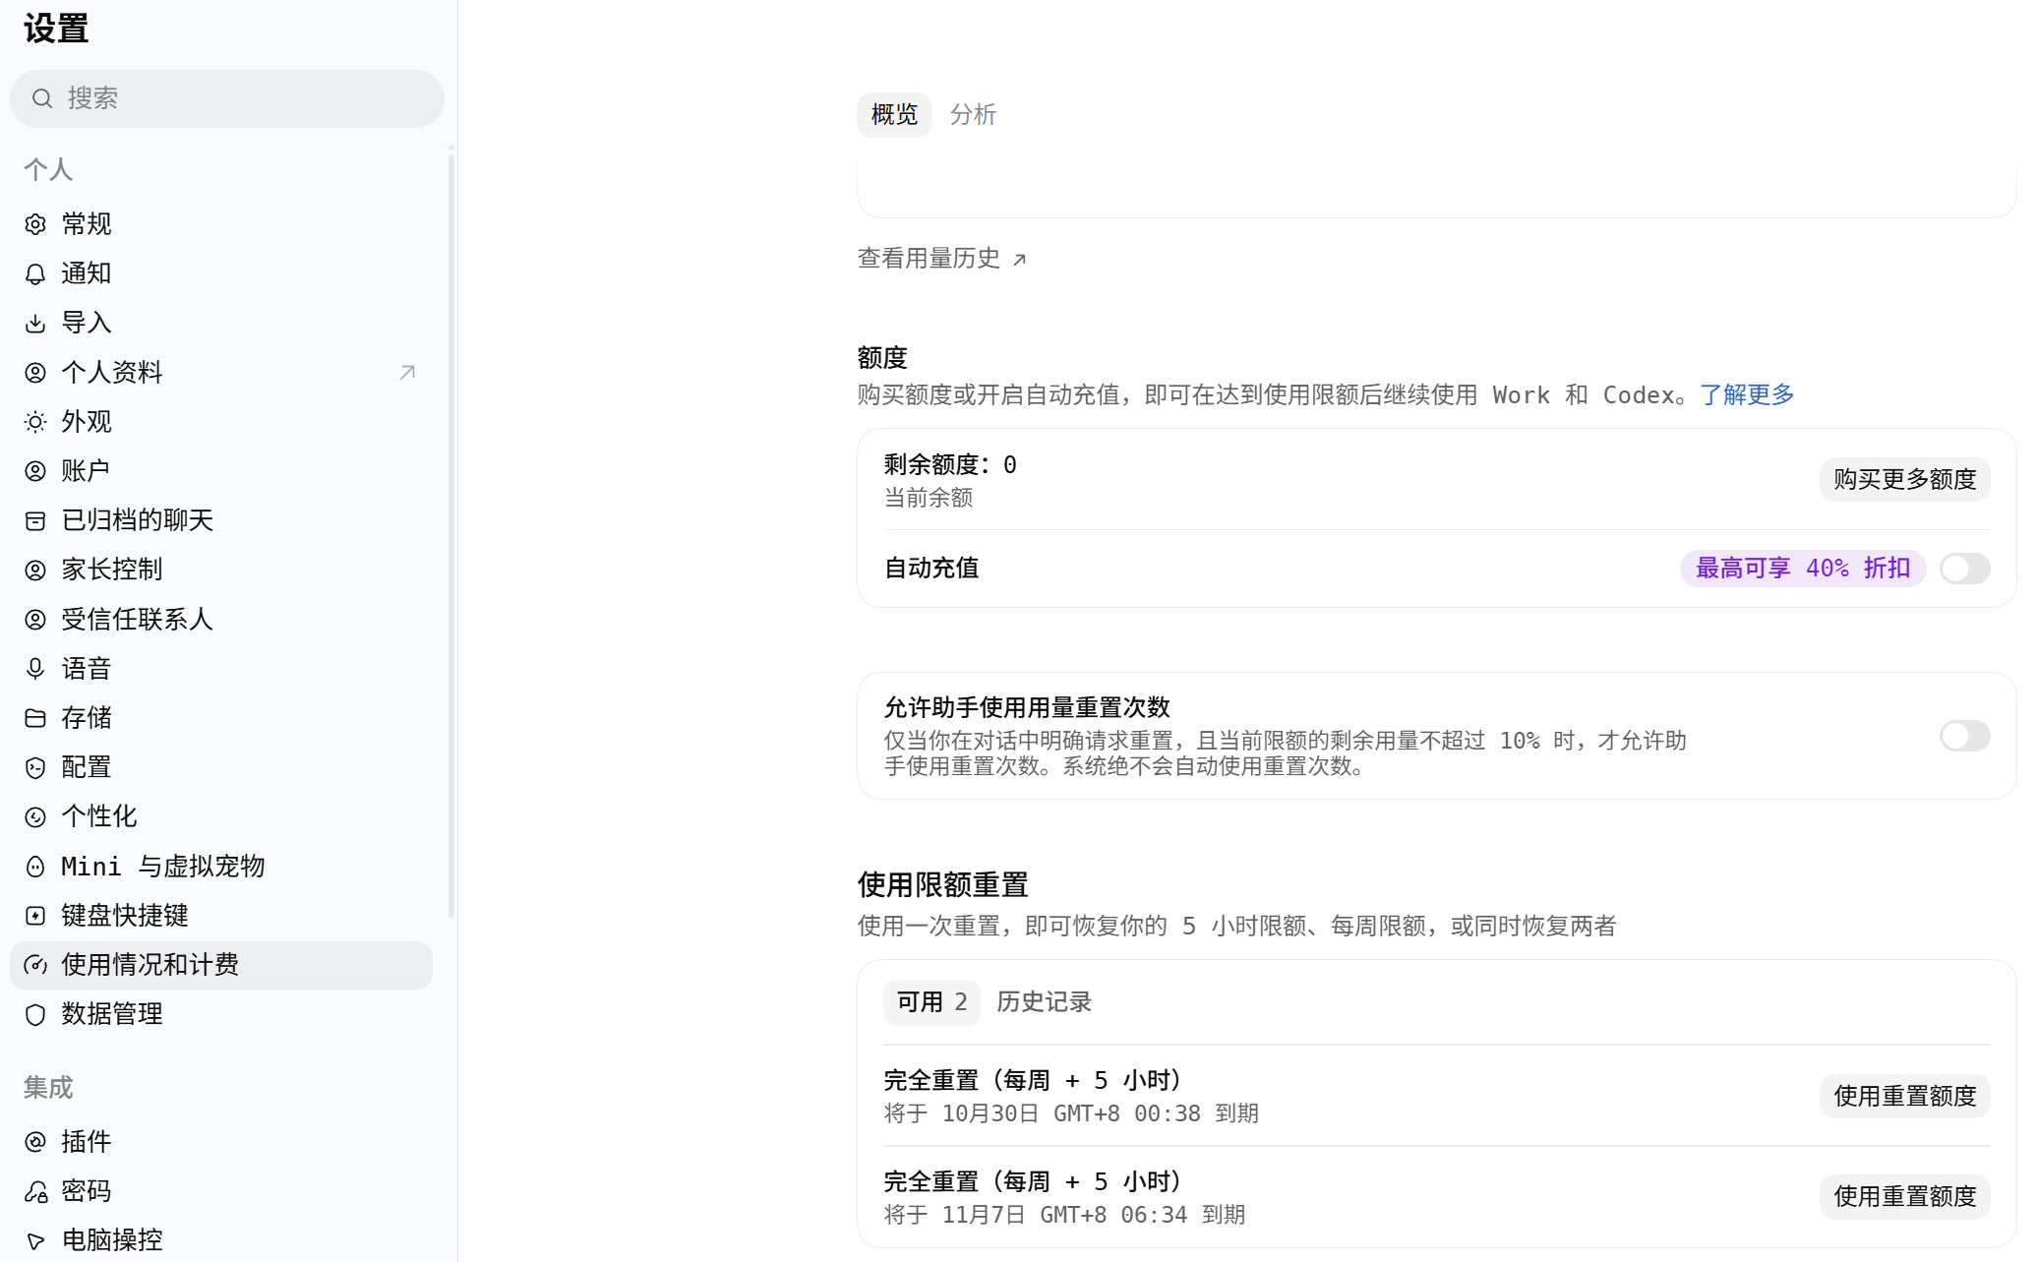This screenshot has height=1262, width=2038.
Task: Click the archive icon beside 已归档的聊天
Action: click(35, 520)
